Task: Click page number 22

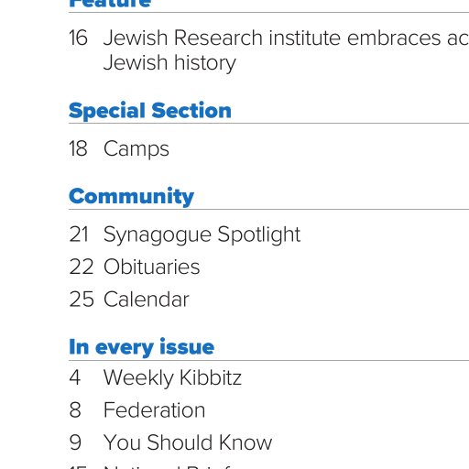Action: click(82, 267)
